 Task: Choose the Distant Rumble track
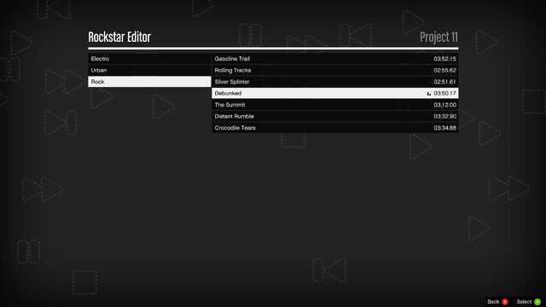pyautogui.click(x=335, y=116)
